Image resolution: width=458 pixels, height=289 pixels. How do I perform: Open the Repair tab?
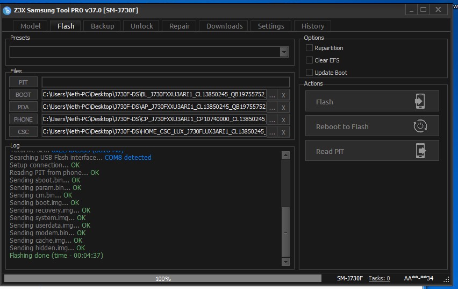coord(180,26)
